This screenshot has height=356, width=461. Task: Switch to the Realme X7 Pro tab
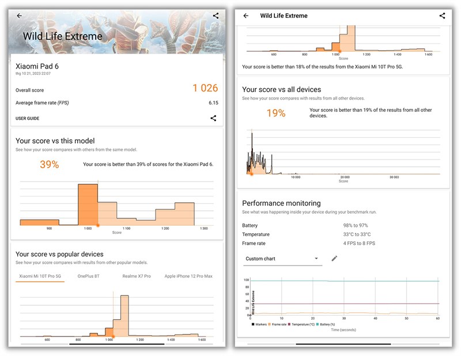137,276
